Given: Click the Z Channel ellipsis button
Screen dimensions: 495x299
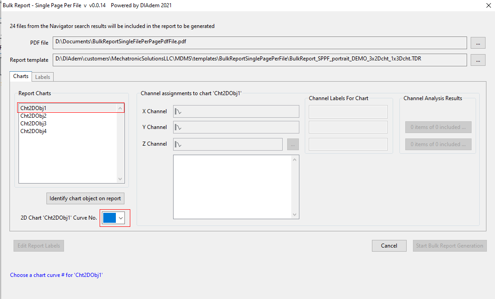Looking at the screenshot, I should (x=293, y=144).
